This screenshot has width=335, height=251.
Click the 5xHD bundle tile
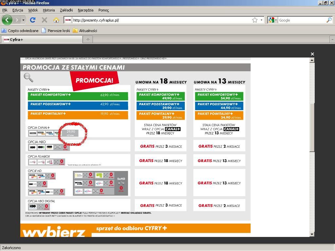pos(121,183)
